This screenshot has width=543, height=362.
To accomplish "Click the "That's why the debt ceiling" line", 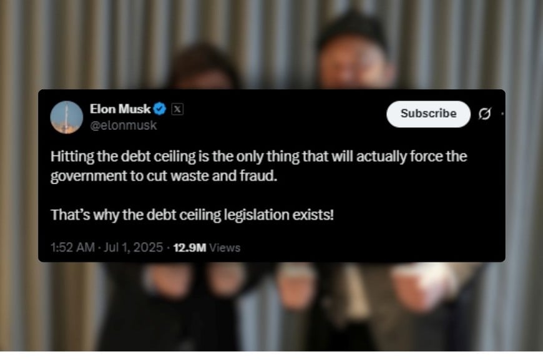I will click(x=192, y=215).
